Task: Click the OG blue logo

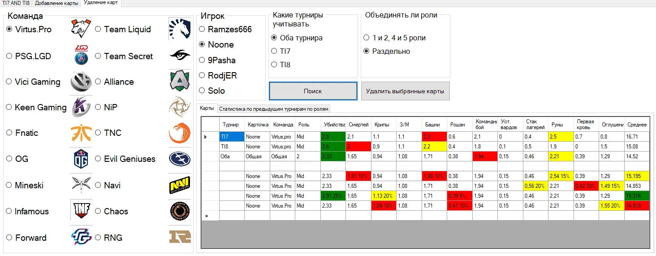Action: coord(81,159)
